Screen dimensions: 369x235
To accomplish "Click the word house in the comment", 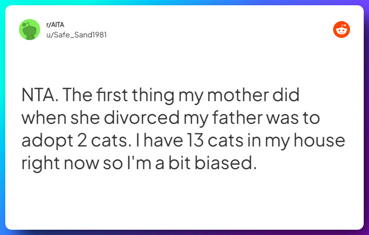I will click(x=319, y=141).
